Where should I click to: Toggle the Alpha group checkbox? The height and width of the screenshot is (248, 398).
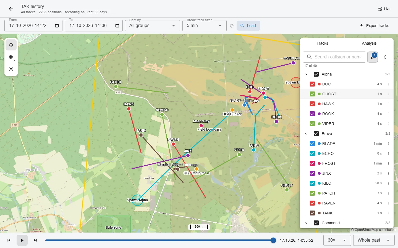coord(316,74)
